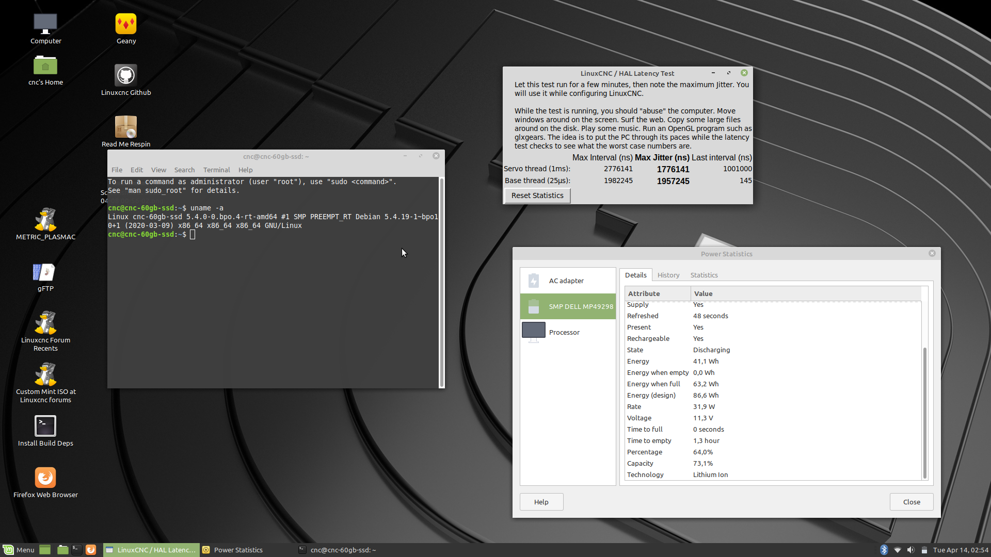
Task: Open the Terminal menu in terminal
Action: tap(216, 170)
